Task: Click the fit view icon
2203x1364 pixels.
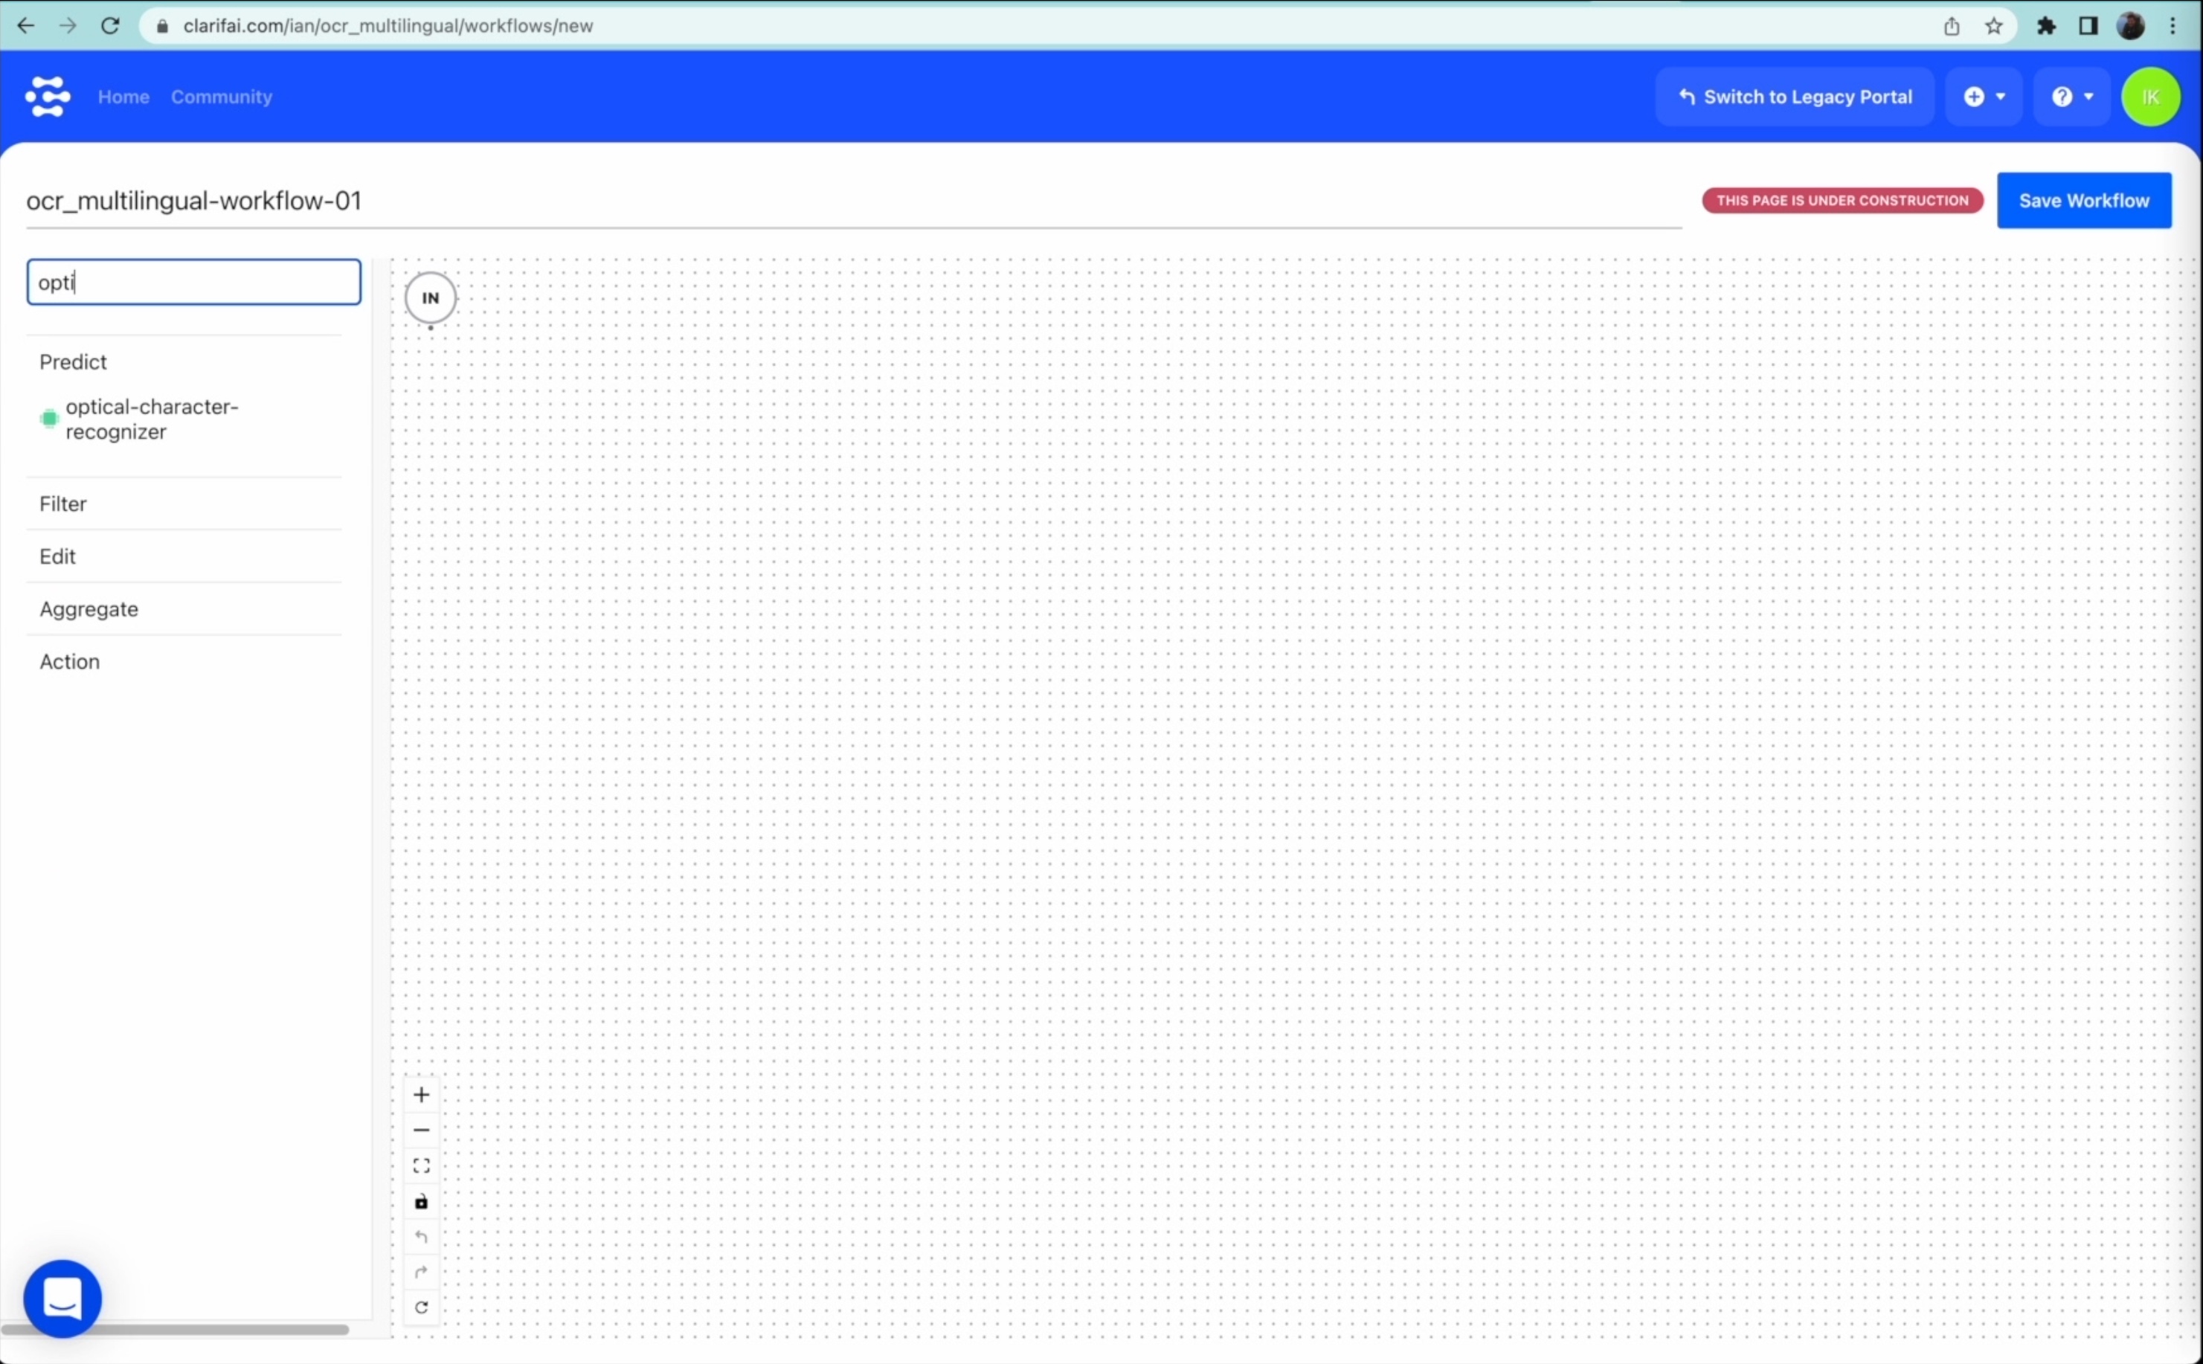Action: (421, 1165)
